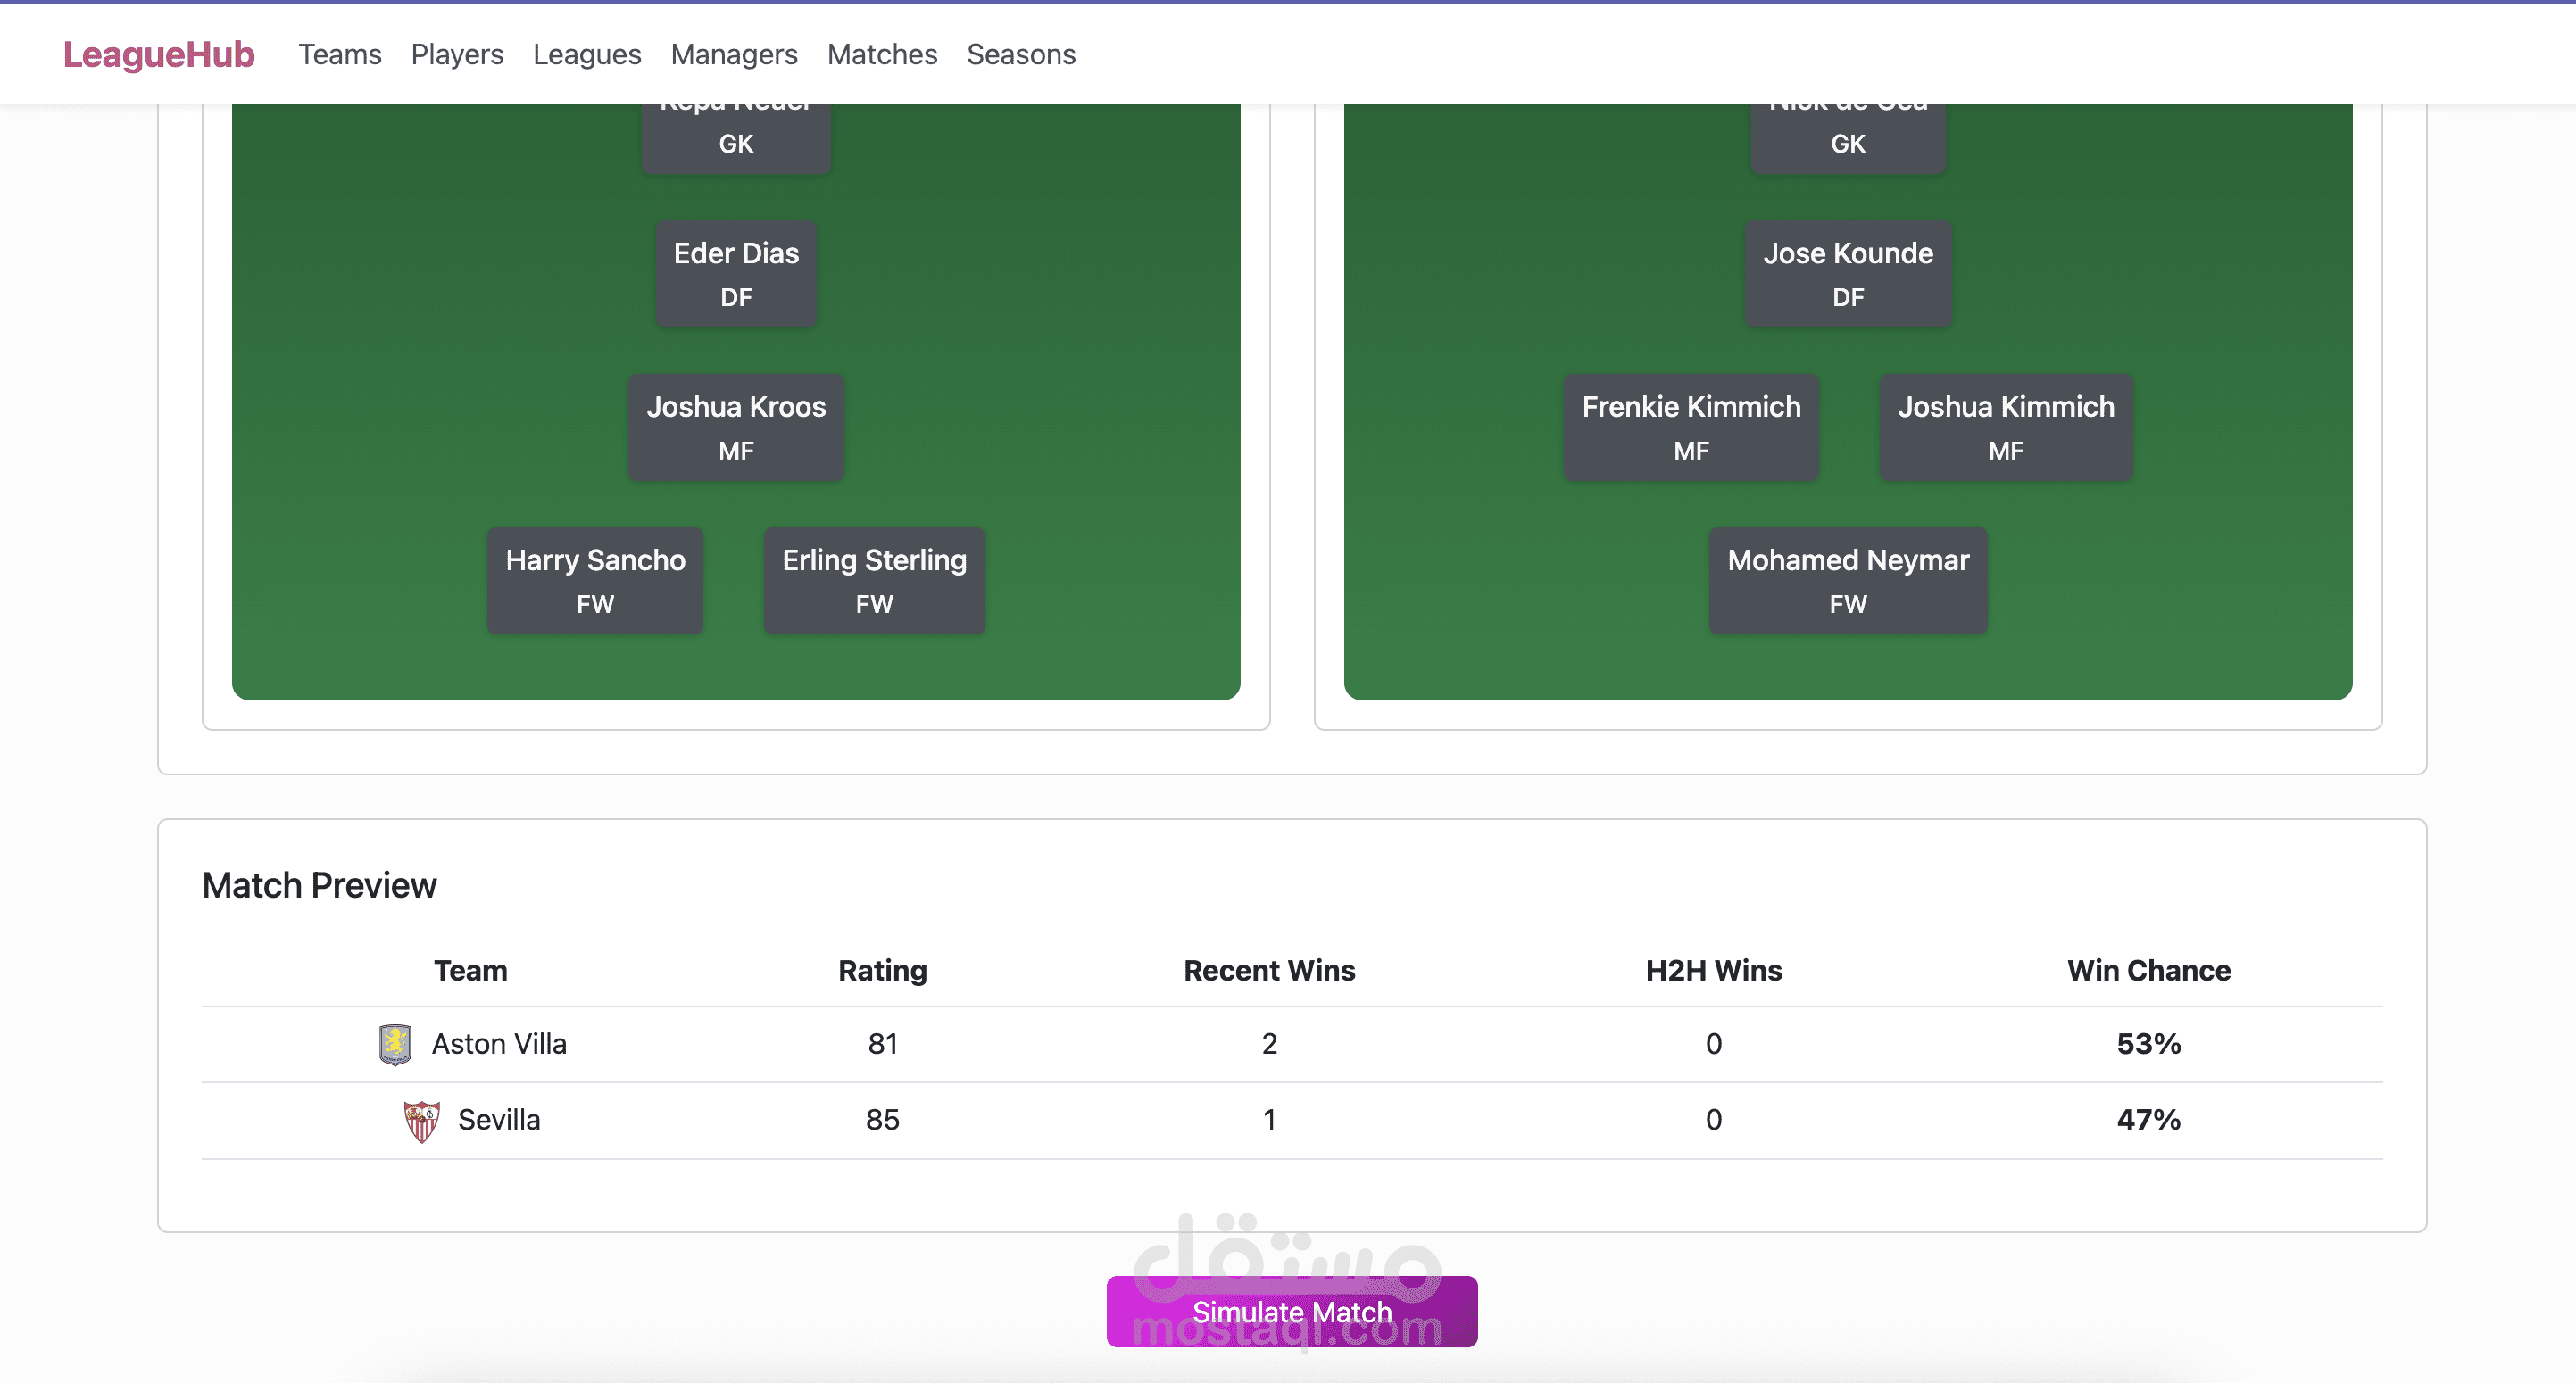This screenshot has width=2576, height=1383.
Task: Click Mohamed Neymar forward card
Action: (x=1847, y=581)
